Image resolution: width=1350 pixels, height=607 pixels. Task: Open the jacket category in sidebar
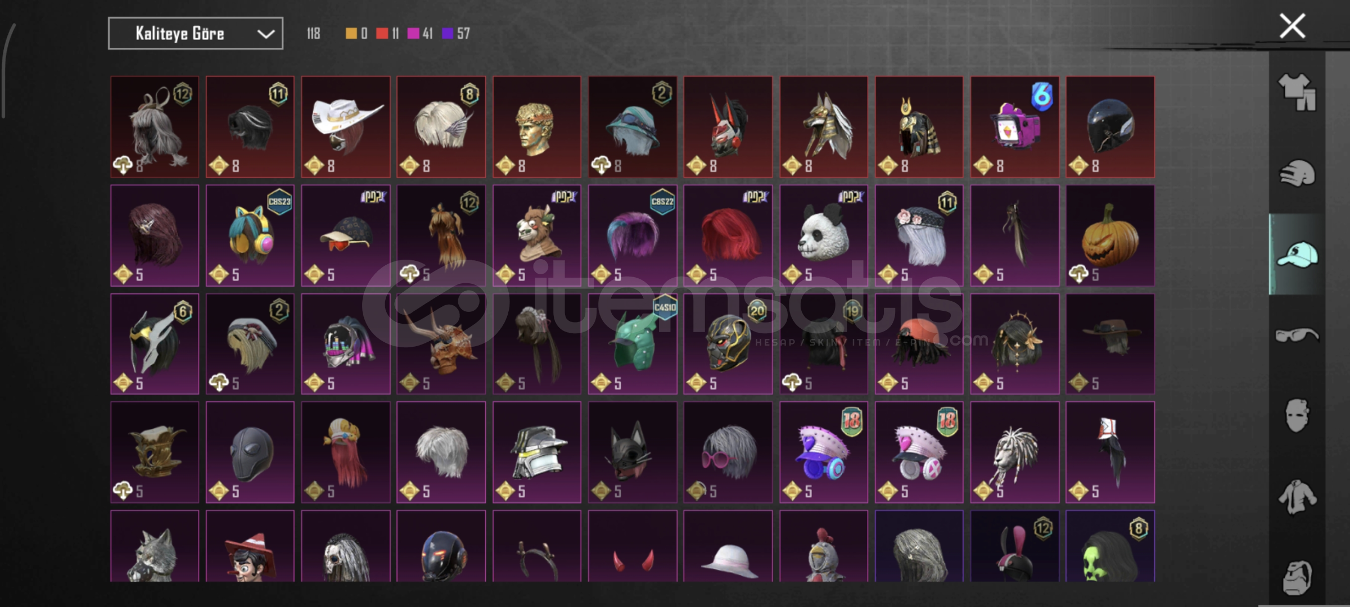1297,497
